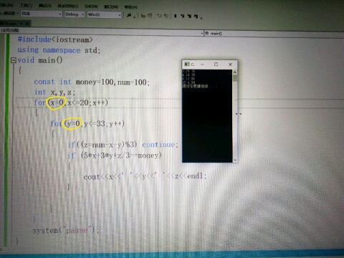
Task: Pin the open .cpp document tab
Action: [x=21, y=24]
